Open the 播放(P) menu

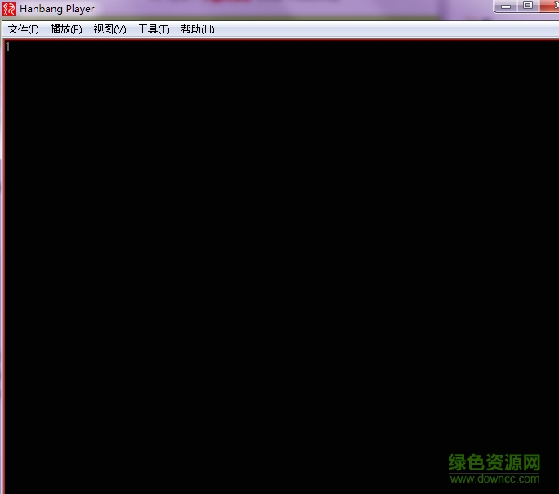click(x=66, y=29)
